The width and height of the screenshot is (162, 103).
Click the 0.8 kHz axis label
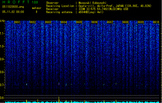click(x=2, y=72)
